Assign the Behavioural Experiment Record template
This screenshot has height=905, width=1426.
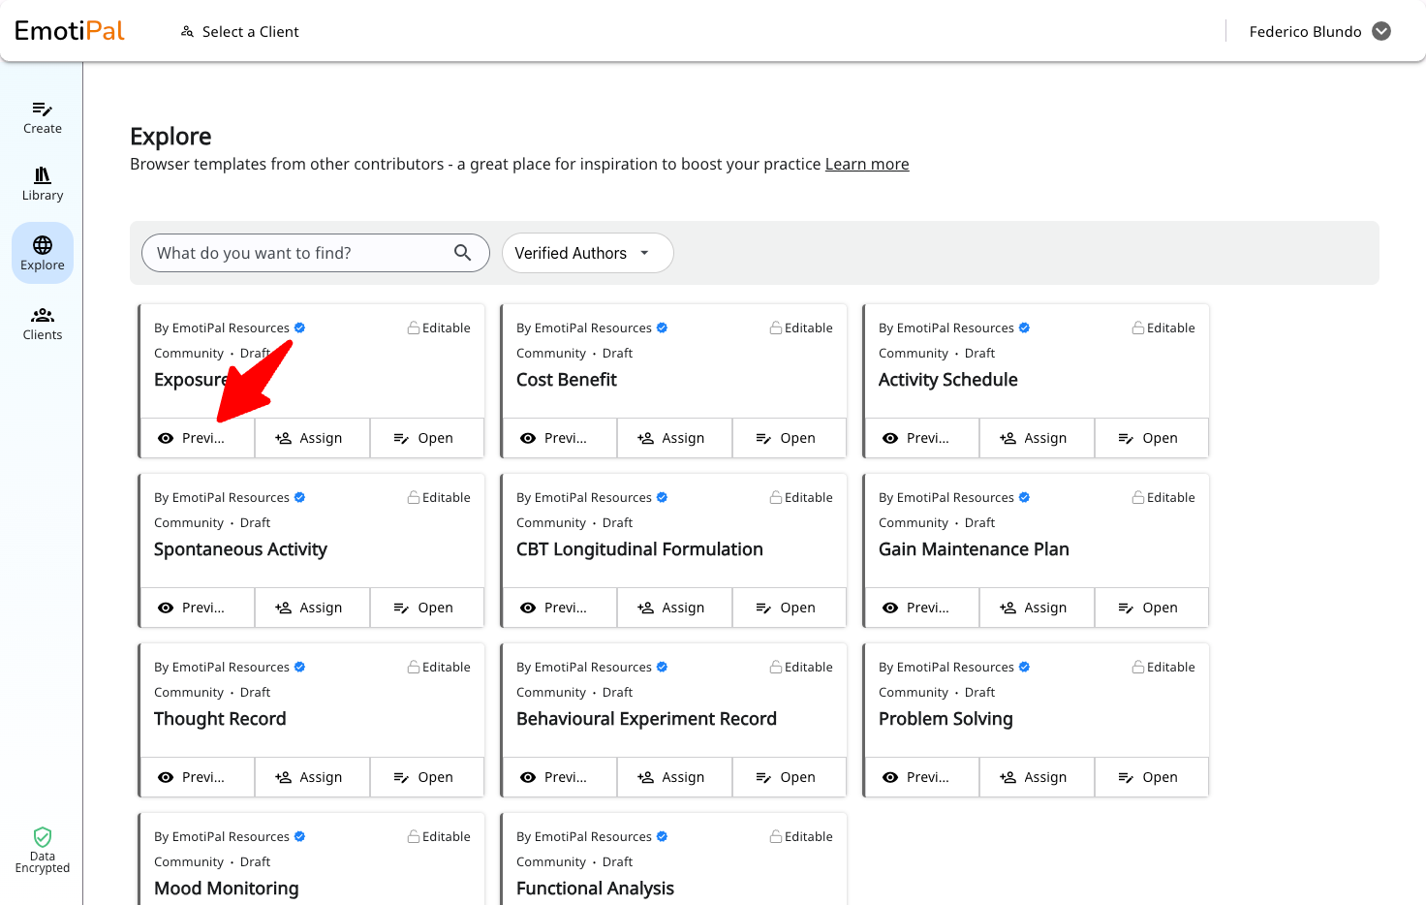tap(674, 777)
